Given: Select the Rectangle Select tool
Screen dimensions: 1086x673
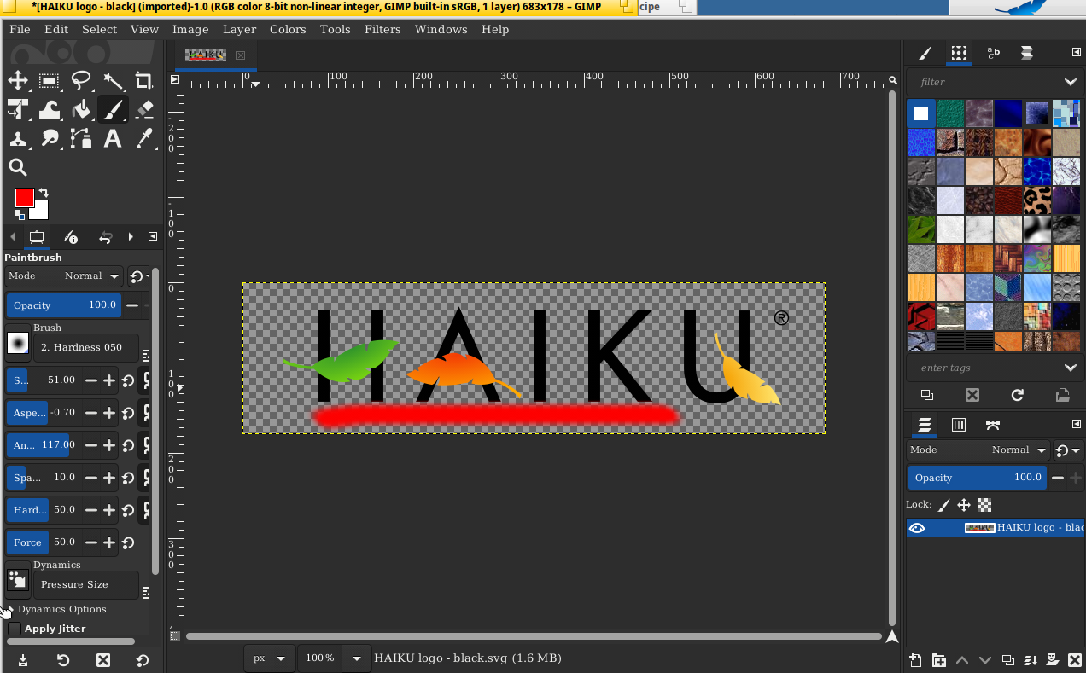Looking at the screenshot, I should tap(49, 81).
